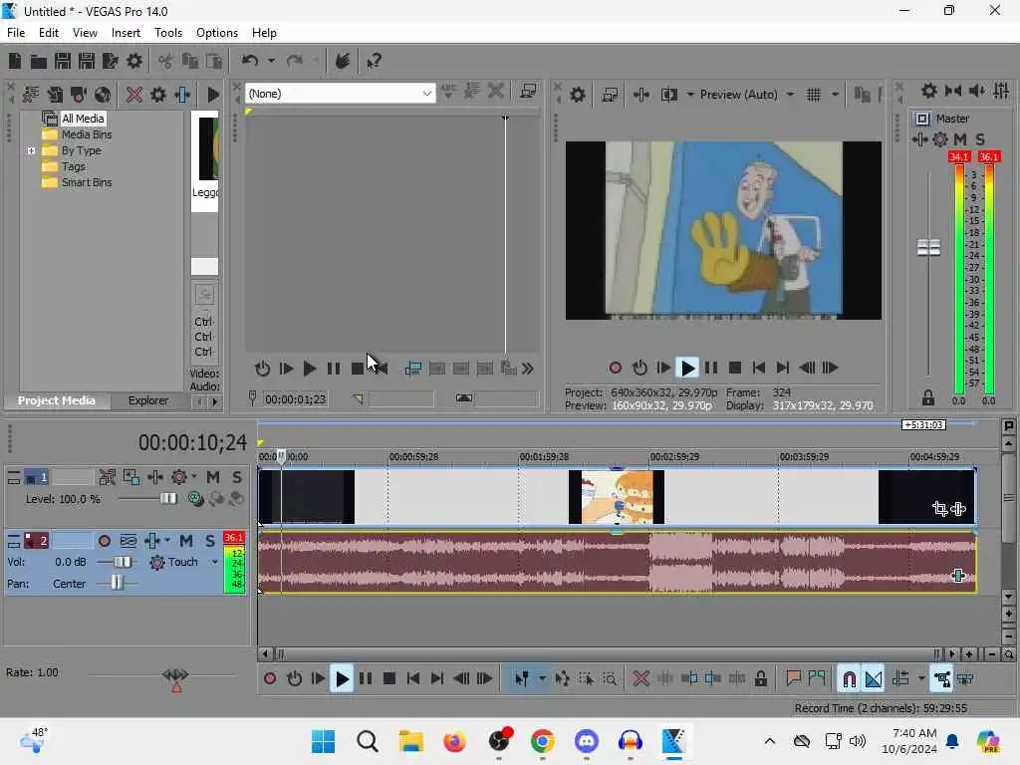This screenshot has height=765, width=1020.
Task: Open the Split Screen View dropdown arrow
Action: (690, 95)
